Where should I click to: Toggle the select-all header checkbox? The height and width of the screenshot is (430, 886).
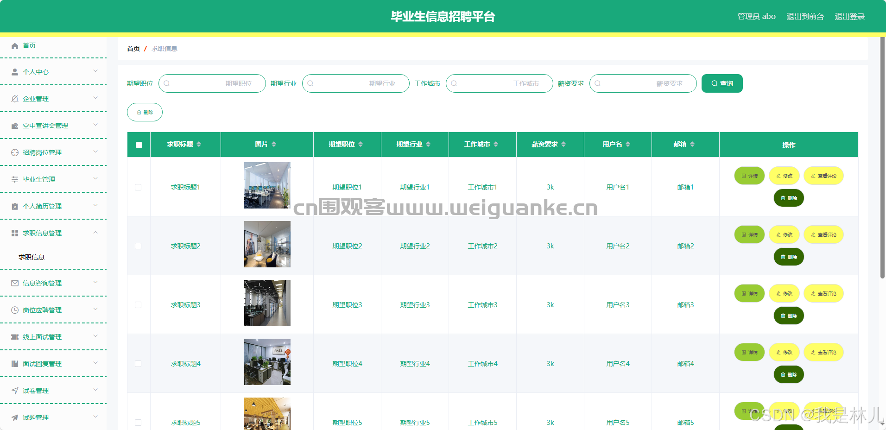tap(139, 145)
